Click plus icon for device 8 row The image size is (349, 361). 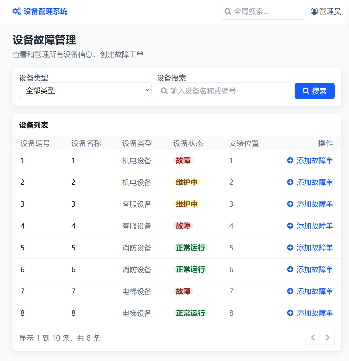click(290, 313)
